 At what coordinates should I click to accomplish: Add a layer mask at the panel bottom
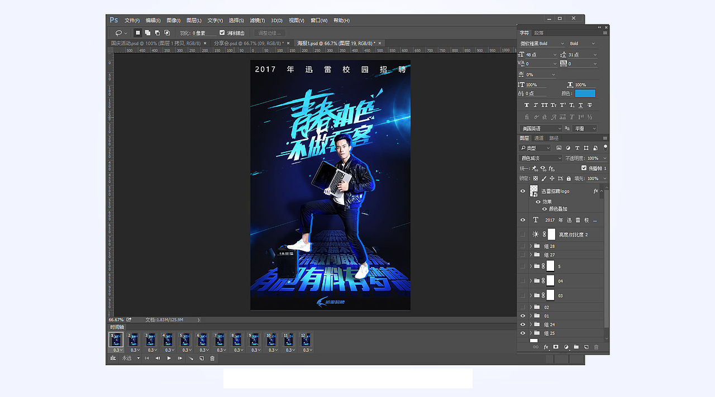[x=556, y=347]
